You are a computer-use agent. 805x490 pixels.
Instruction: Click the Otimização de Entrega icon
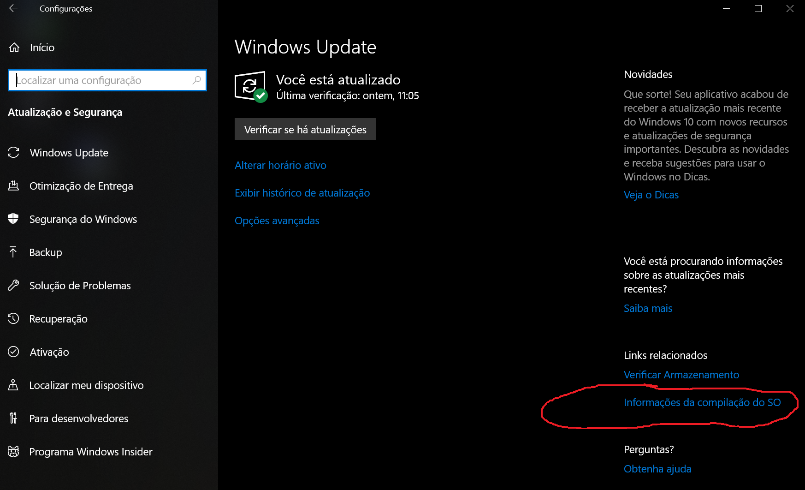point(13,186)
